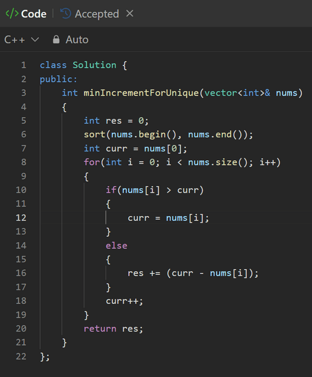Click the green code brackets icon
Viewport: 312px width, 377px height.
point(12,14)
